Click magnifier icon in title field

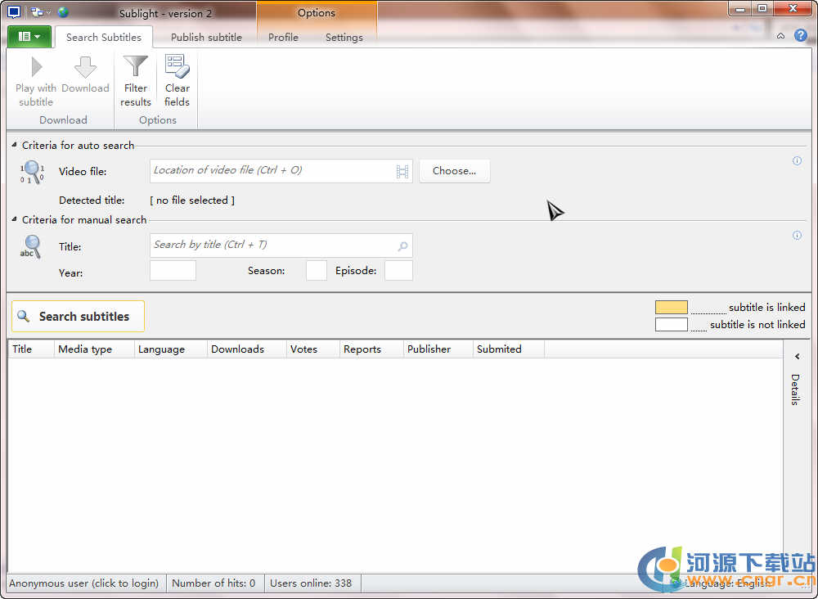[402, 245]
